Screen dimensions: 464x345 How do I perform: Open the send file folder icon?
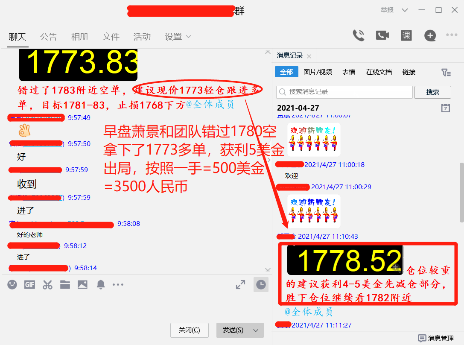(x=65, y=284)
